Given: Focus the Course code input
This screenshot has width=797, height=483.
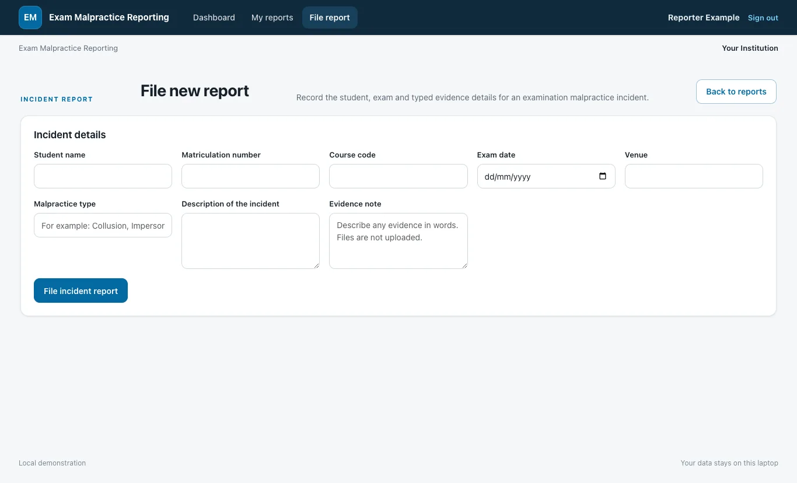Looking at the screenshot, I should tap(398, 176).
